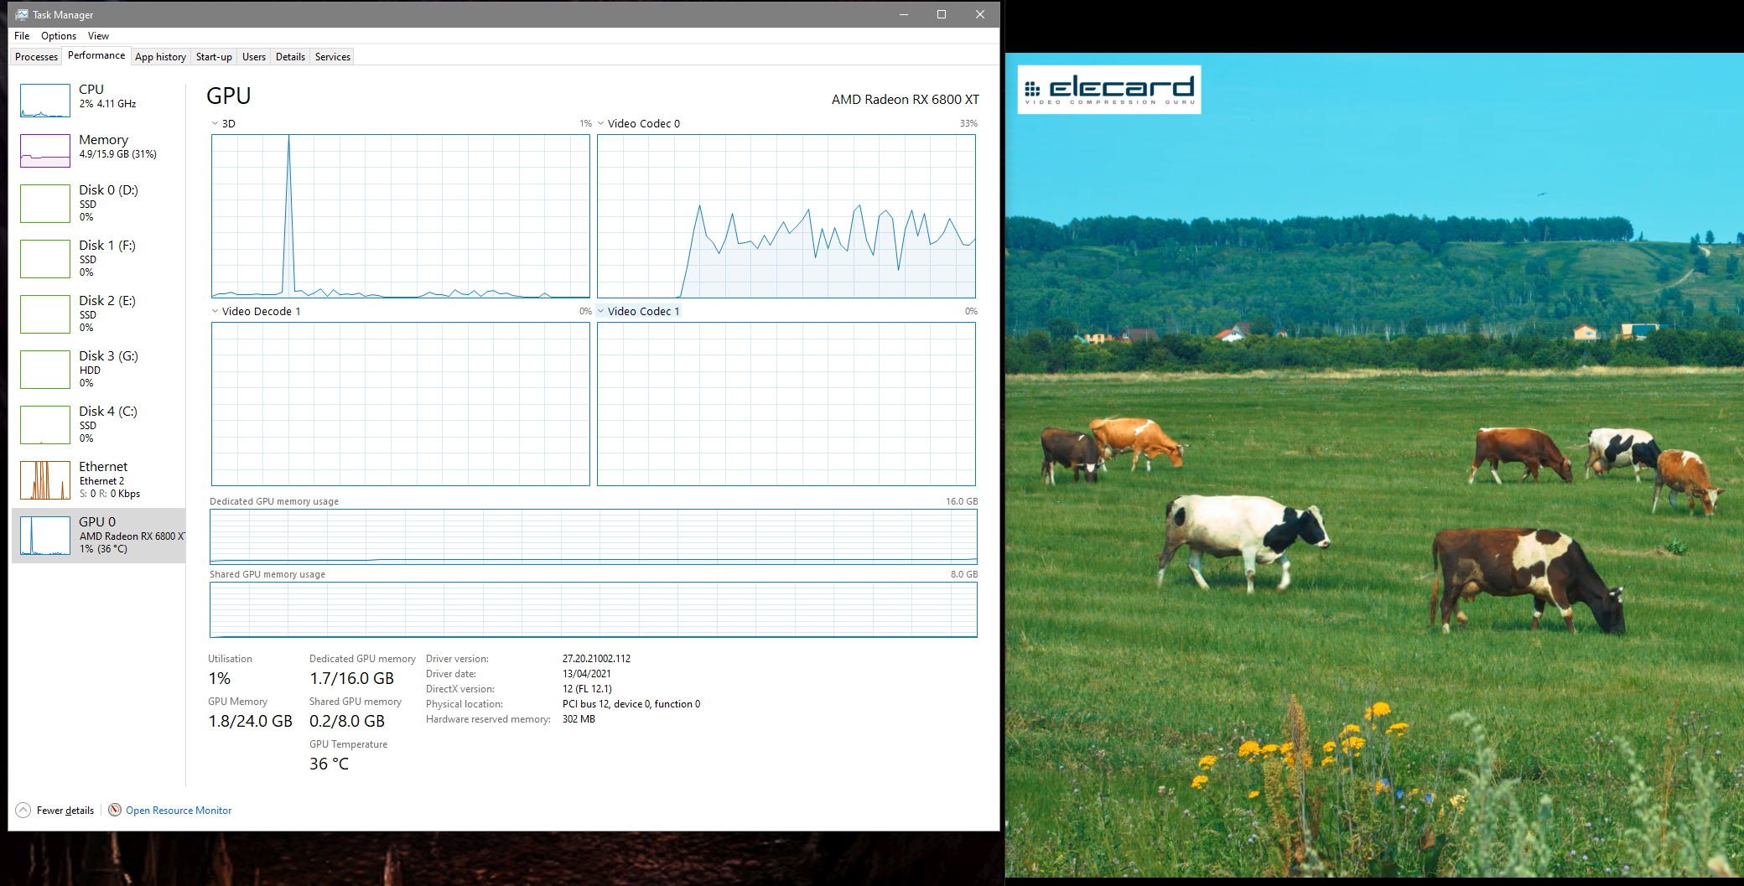Click the Video Decode 1 usage graph
Screen dimensions: 1744x886
click(x=401, y=404)
